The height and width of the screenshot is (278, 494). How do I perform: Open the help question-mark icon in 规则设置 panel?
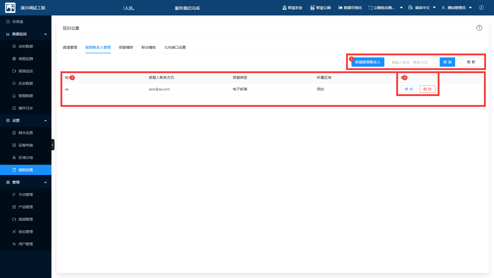pos(479,28)
